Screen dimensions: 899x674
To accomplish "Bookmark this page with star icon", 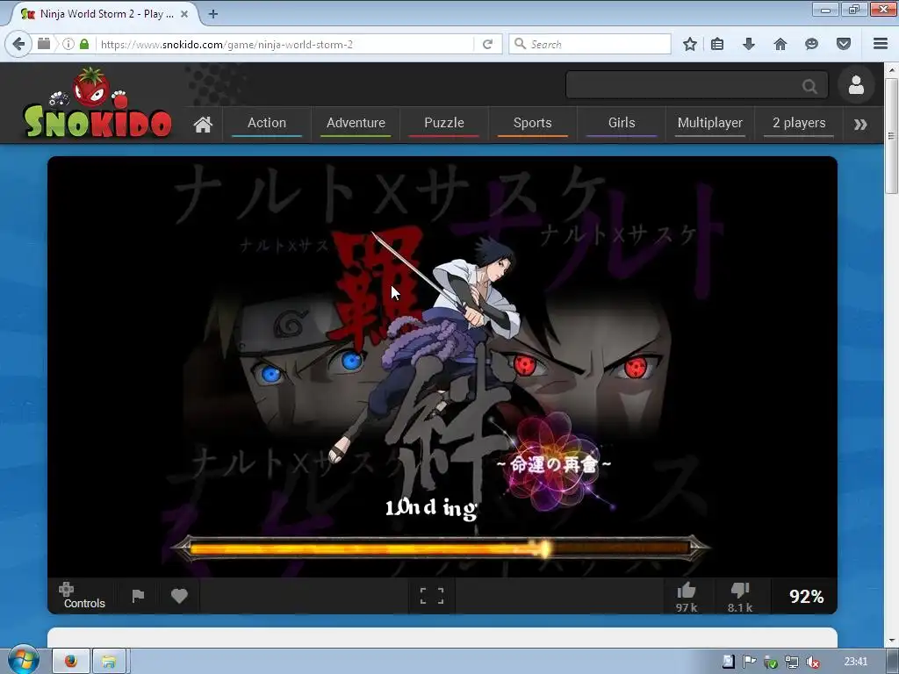I will pos(690,44).
